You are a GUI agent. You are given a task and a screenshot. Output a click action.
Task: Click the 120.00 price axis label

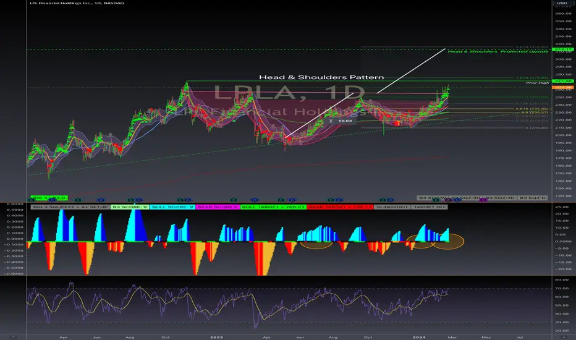(563, 196)
